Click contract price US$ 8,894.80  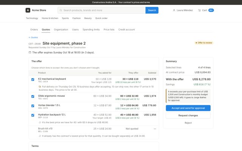point(203,72)
